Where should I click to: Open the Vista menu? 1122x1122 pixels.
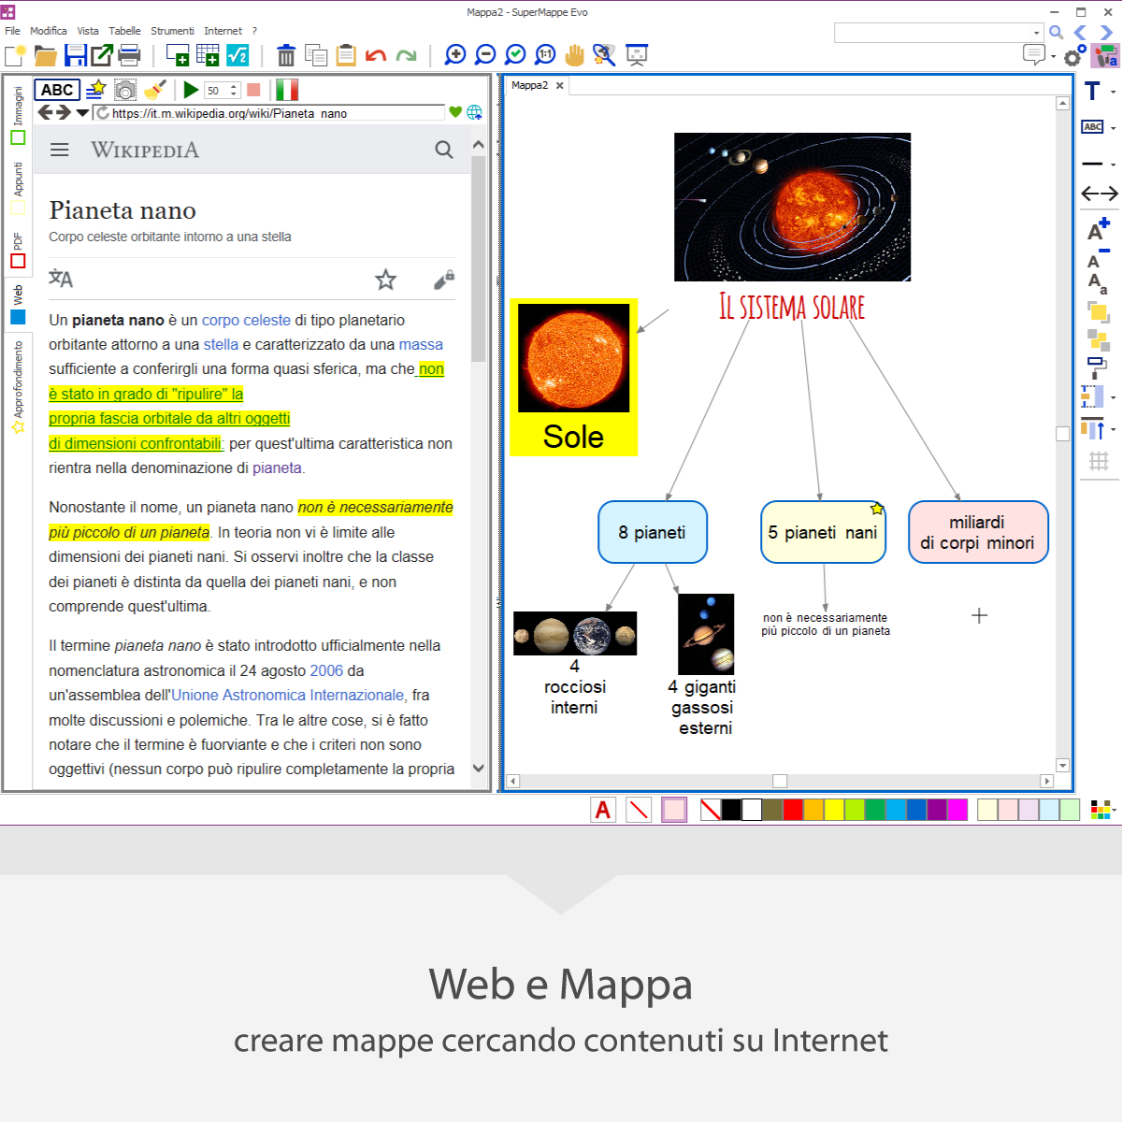click(x=88, y=31)
